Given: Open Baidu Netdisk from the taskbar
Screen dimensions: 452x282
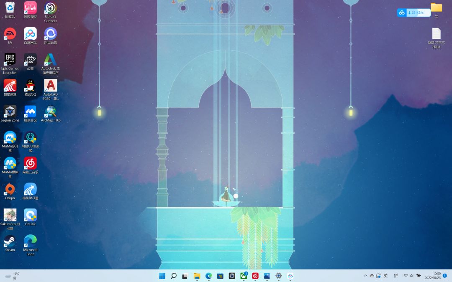Looking at the screenshot, I should pos(290,276).
